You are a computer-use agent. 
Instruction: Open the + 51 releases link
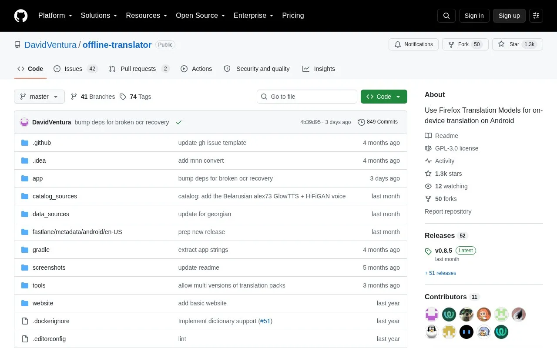(440, 273)
